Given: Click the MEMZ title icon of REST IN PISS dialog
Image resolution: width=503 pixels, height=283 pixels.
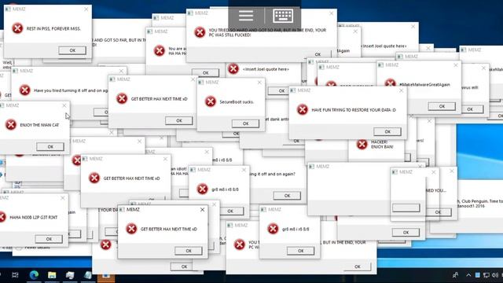Looking at the screenshot, I should point(7,9).
